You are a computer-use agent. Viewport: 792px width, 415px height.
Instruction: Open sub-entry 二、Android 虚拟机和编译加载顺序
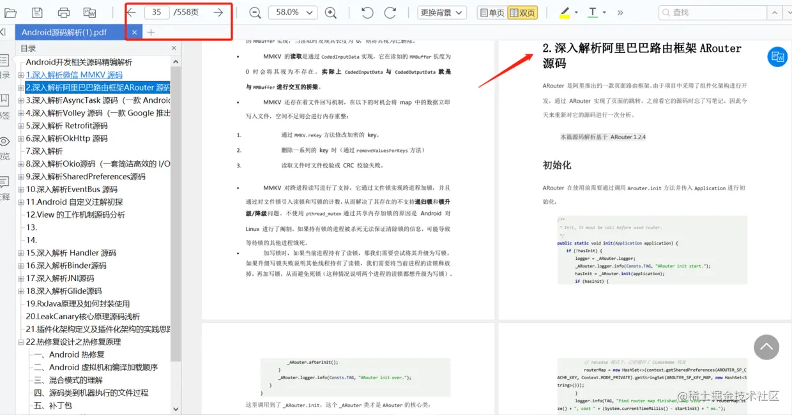point(96,368)
